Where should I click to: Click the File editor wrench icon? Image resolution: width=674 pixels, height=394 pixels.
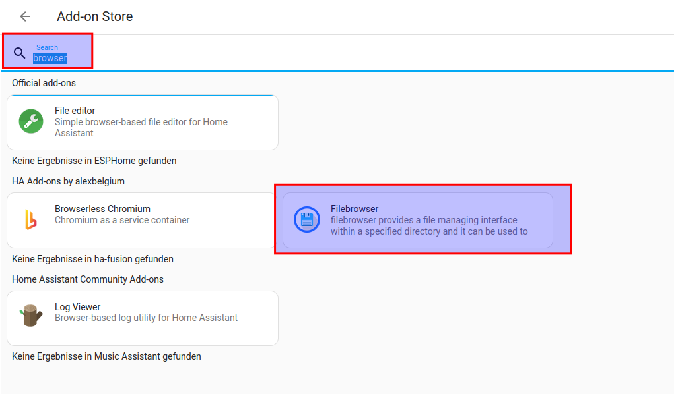pos(31,122)
